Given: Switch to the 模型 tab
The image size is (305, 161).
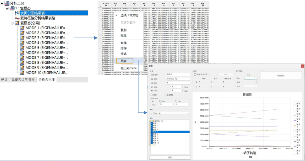Looking at the screenshot, I should [4, 80].
